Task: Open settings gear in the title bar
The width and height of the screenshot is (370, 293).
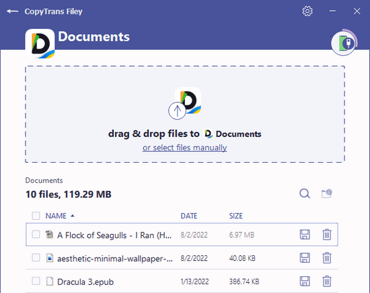Action: point(307,11)
